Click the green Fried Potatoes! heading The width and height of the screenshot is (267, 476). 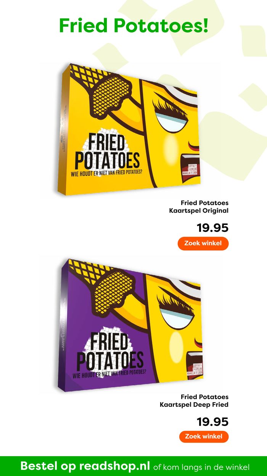pyautogui.click(x=133, y=25)
